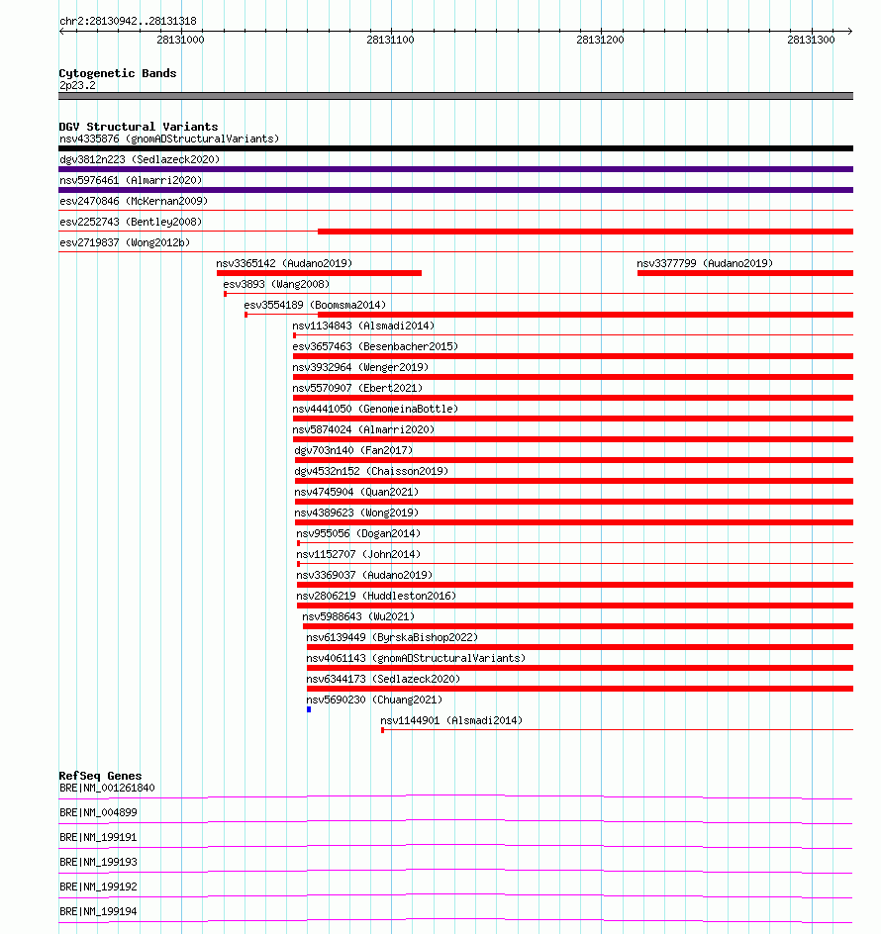The width and height of the screenshot is (881, 934).
Task: Select the purple dgv3812n223 variant bar
Action: click(456, 169)
